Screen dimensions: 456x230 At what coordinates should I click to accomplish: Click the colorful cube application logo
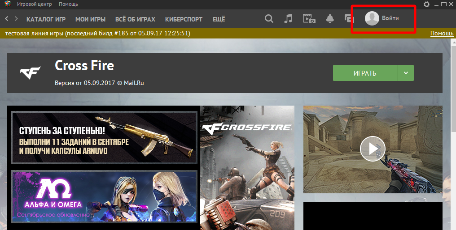click(7, 4)
